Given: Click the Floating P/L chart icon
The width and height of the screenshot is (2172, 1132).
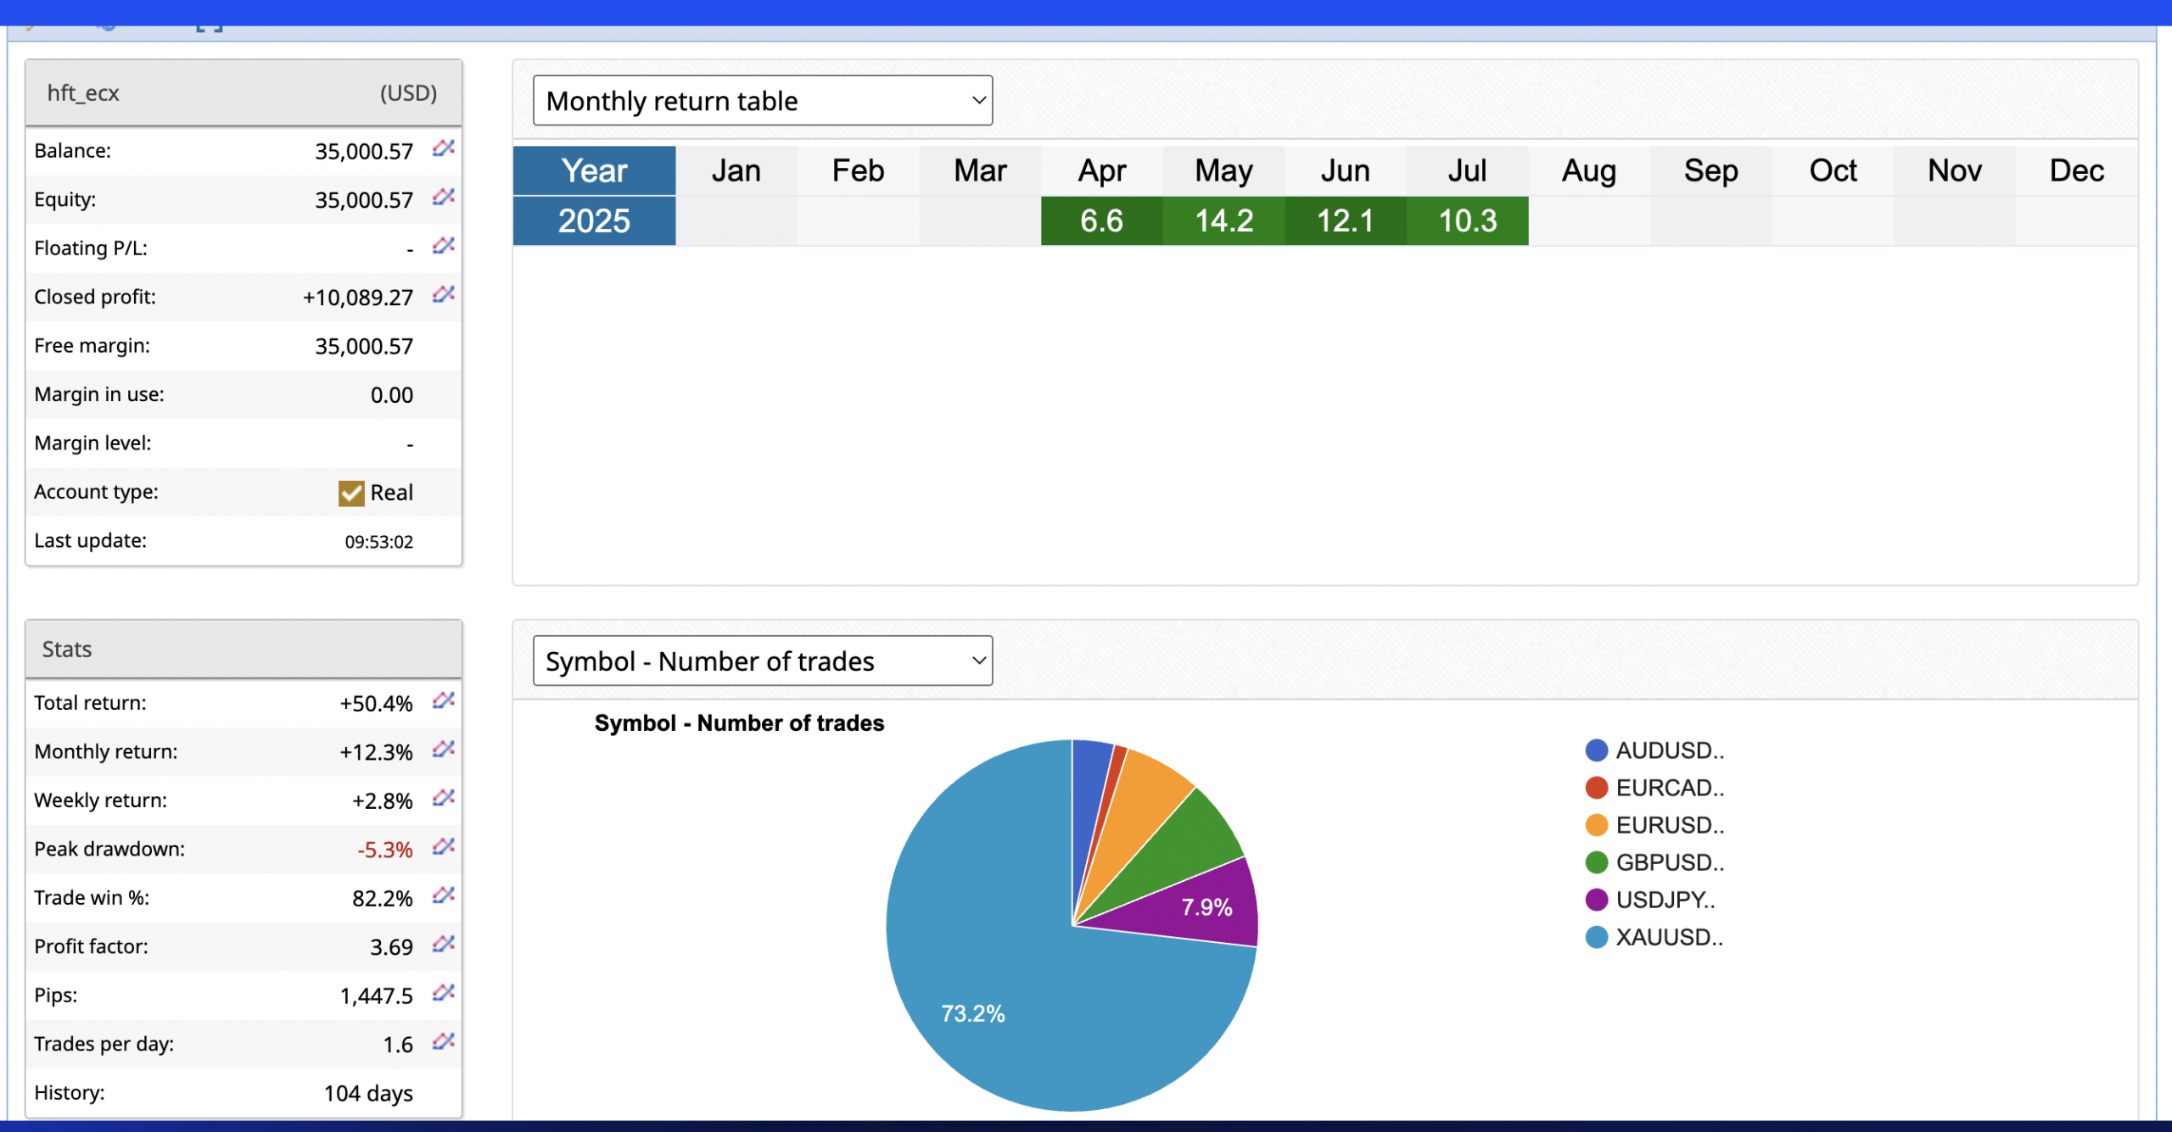Looking at the screenshot, I should [443, 246].
